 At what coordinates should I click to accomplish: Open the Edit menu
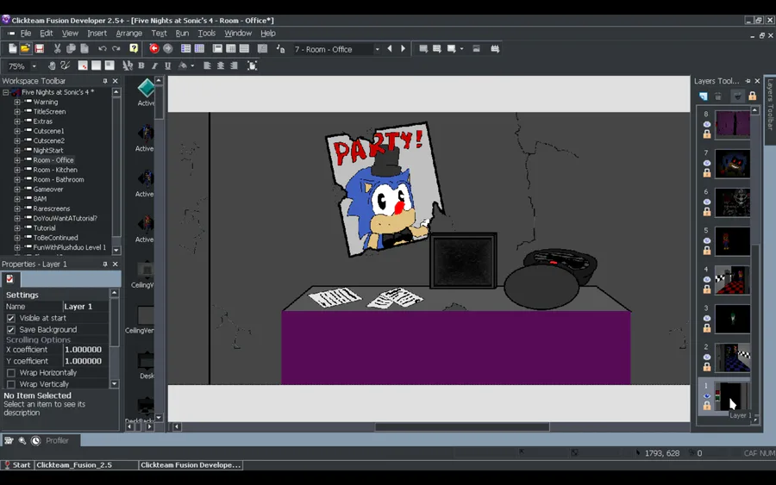coord(46,33)
